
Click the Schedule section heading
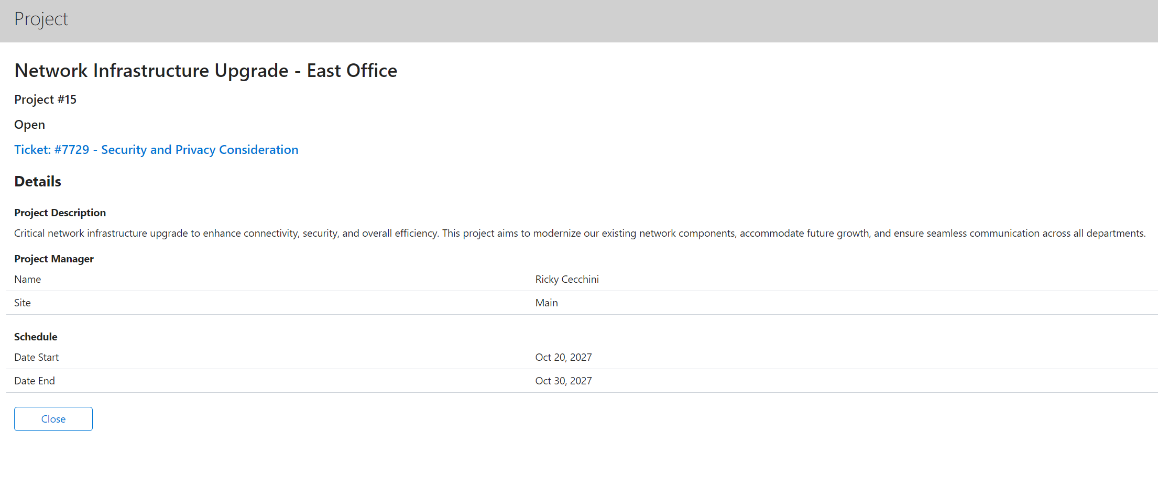pyautogui.click(x=36, y=337)
